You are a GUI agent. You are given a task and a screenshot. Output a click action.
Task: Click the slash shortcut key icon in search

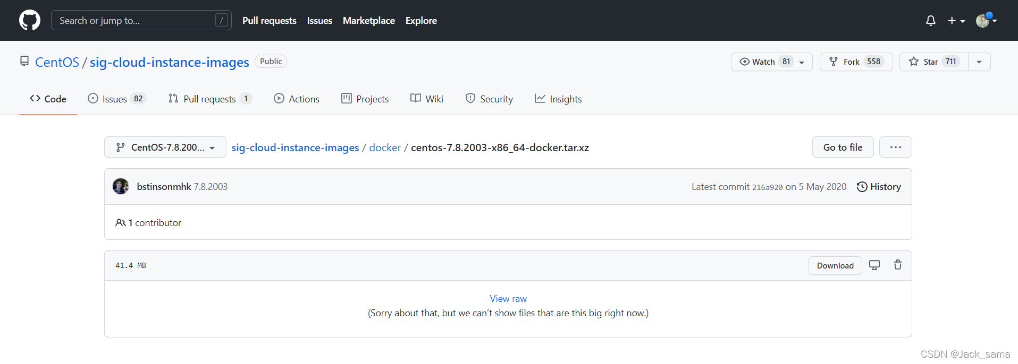point(222,20)
